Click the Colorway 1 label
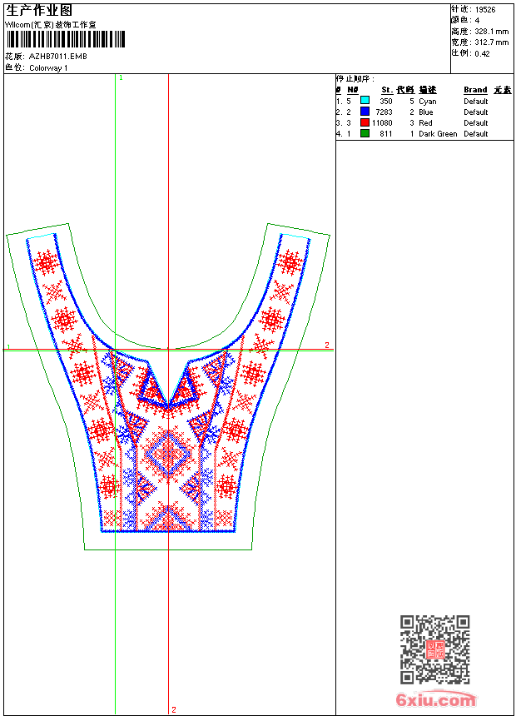 tap(48, 68)
